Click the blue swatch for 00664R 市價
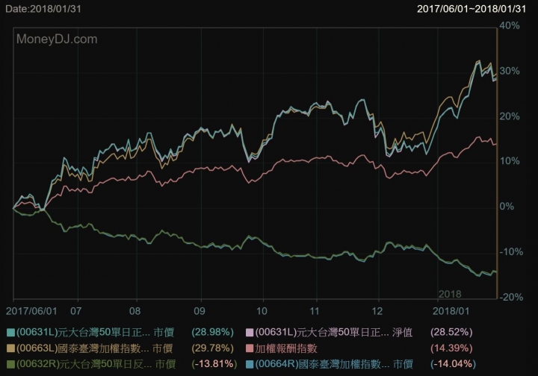The height and width of the screenshot is (376, 538). (x=250, y=364)
